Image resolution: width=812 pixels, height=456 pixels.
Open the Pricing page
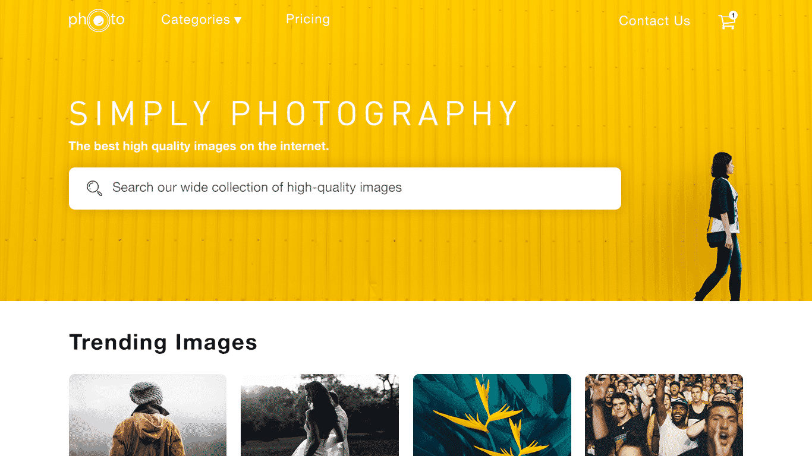[308, 19]
